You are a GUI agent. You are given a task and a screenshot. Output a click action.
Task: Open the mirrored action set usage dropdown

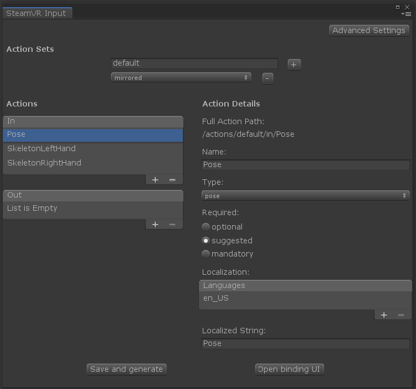coord(181,78)
